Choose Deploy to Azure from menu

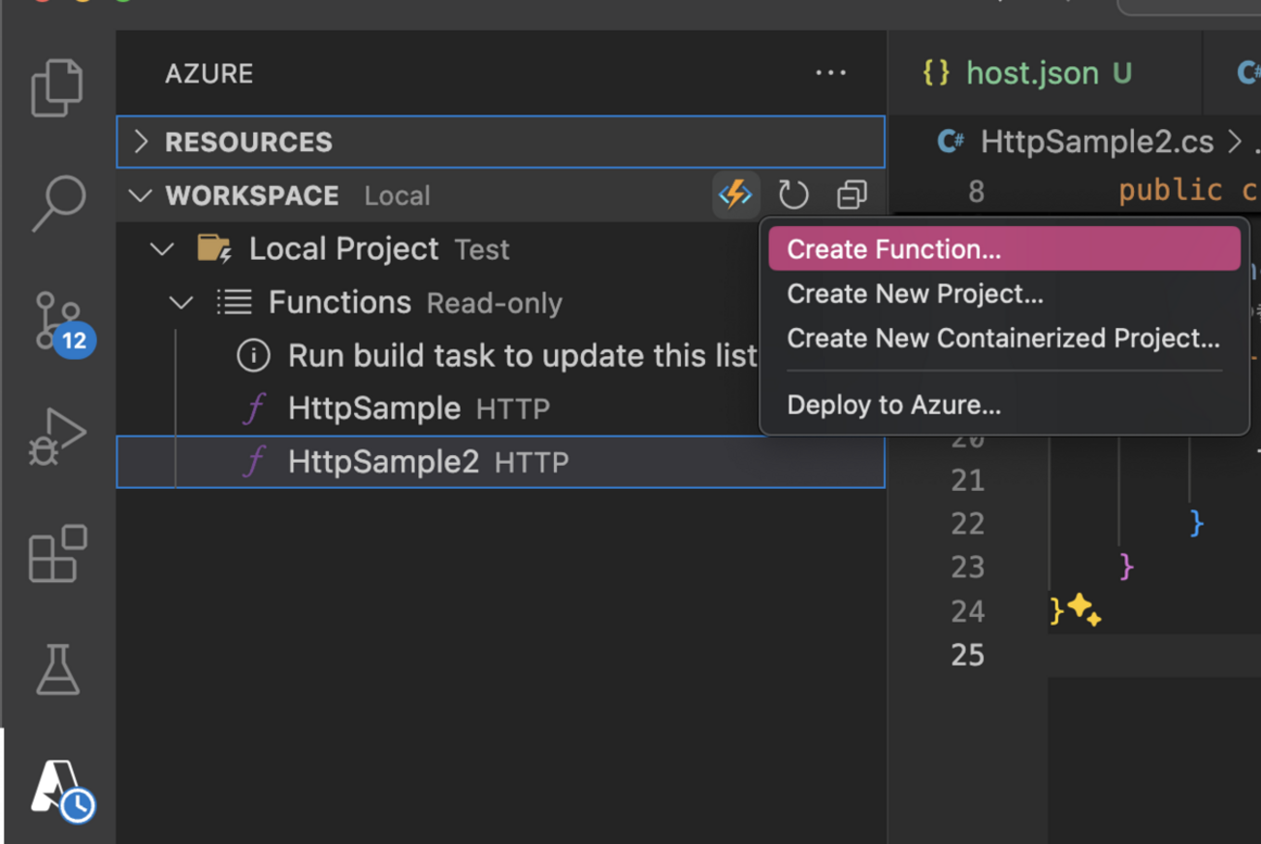tap(893, 405)
